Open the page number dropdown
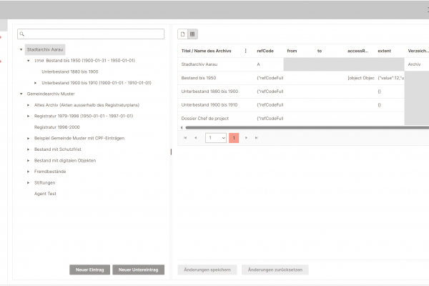 [x=216, y=137]
